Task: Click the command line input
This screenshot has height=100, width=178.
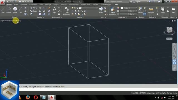Action: pos(98,89)
